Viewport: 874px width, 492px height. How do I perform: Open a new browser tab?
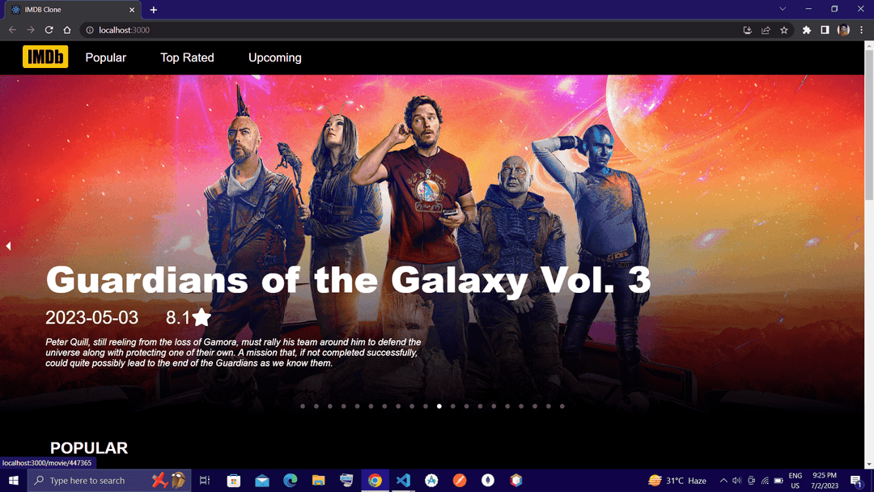[153, 10]
